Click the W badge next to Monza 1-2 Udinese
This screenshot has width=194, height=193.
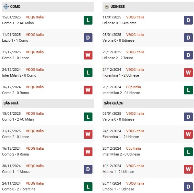point(188,169)
